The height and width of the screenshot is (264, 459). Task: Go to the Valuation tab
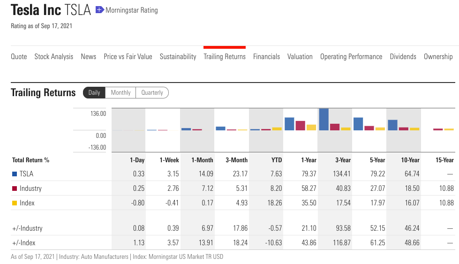tap(300, 56)
